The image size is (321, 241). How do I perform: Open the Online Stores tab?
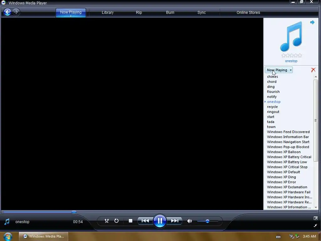tap(248, 12)
